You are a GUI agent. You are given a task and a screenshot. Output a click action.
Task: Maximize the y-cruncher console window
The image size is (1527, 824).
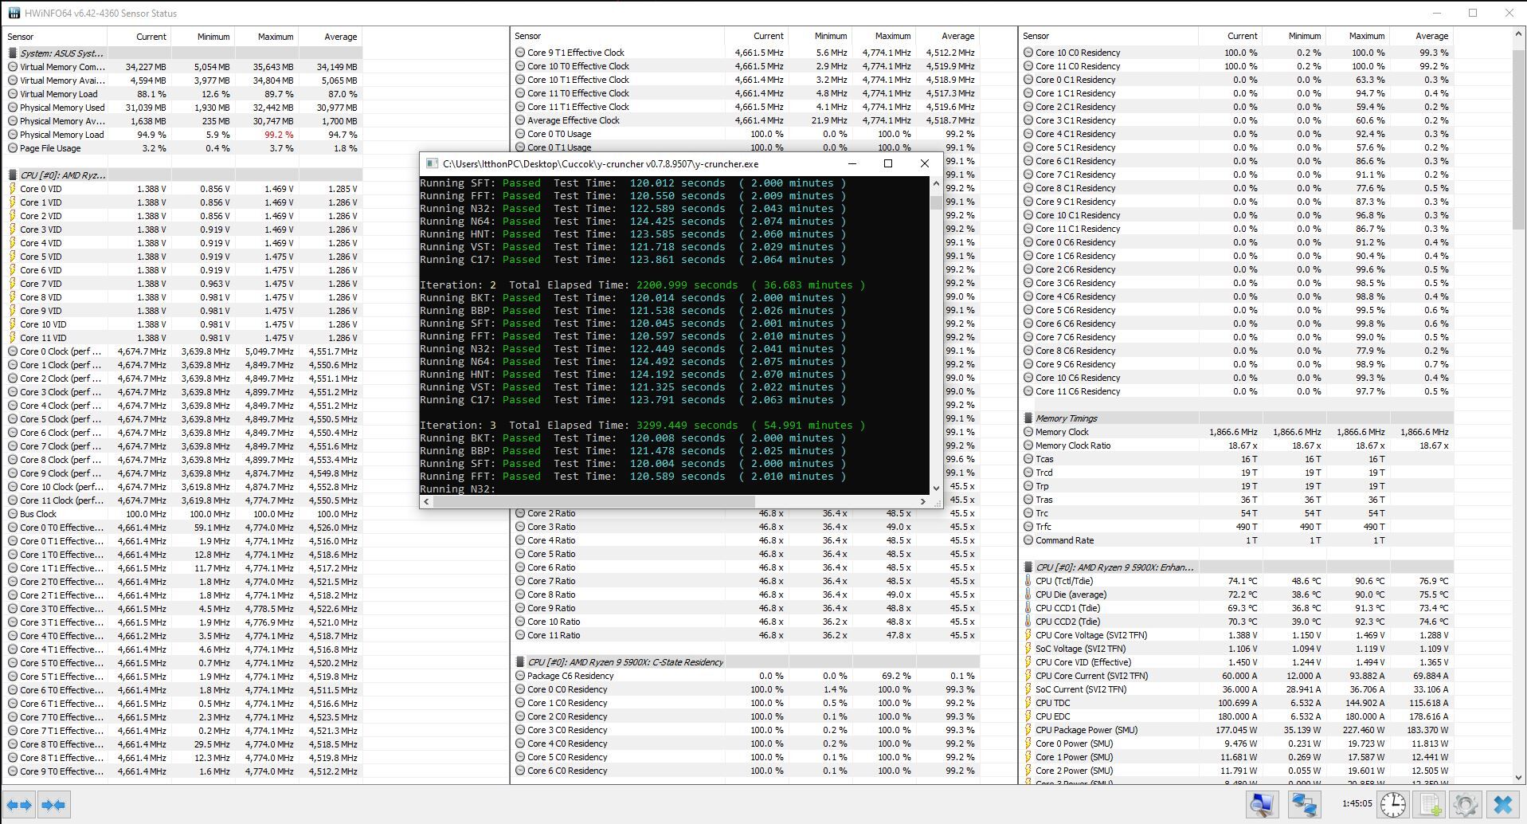[888, 163]
